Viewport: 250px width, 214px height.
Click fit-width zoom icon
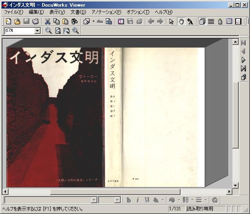[x=66, y=31]
